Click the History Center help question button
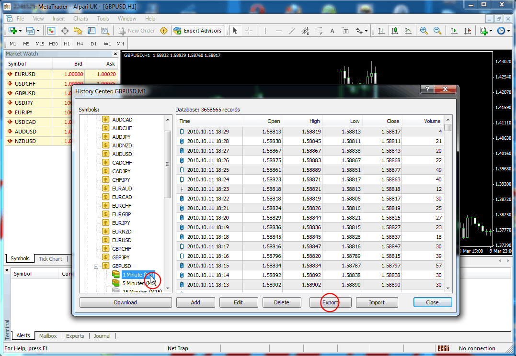The width and height of the screenshot is (516, 356). click(x=427, y=89)
